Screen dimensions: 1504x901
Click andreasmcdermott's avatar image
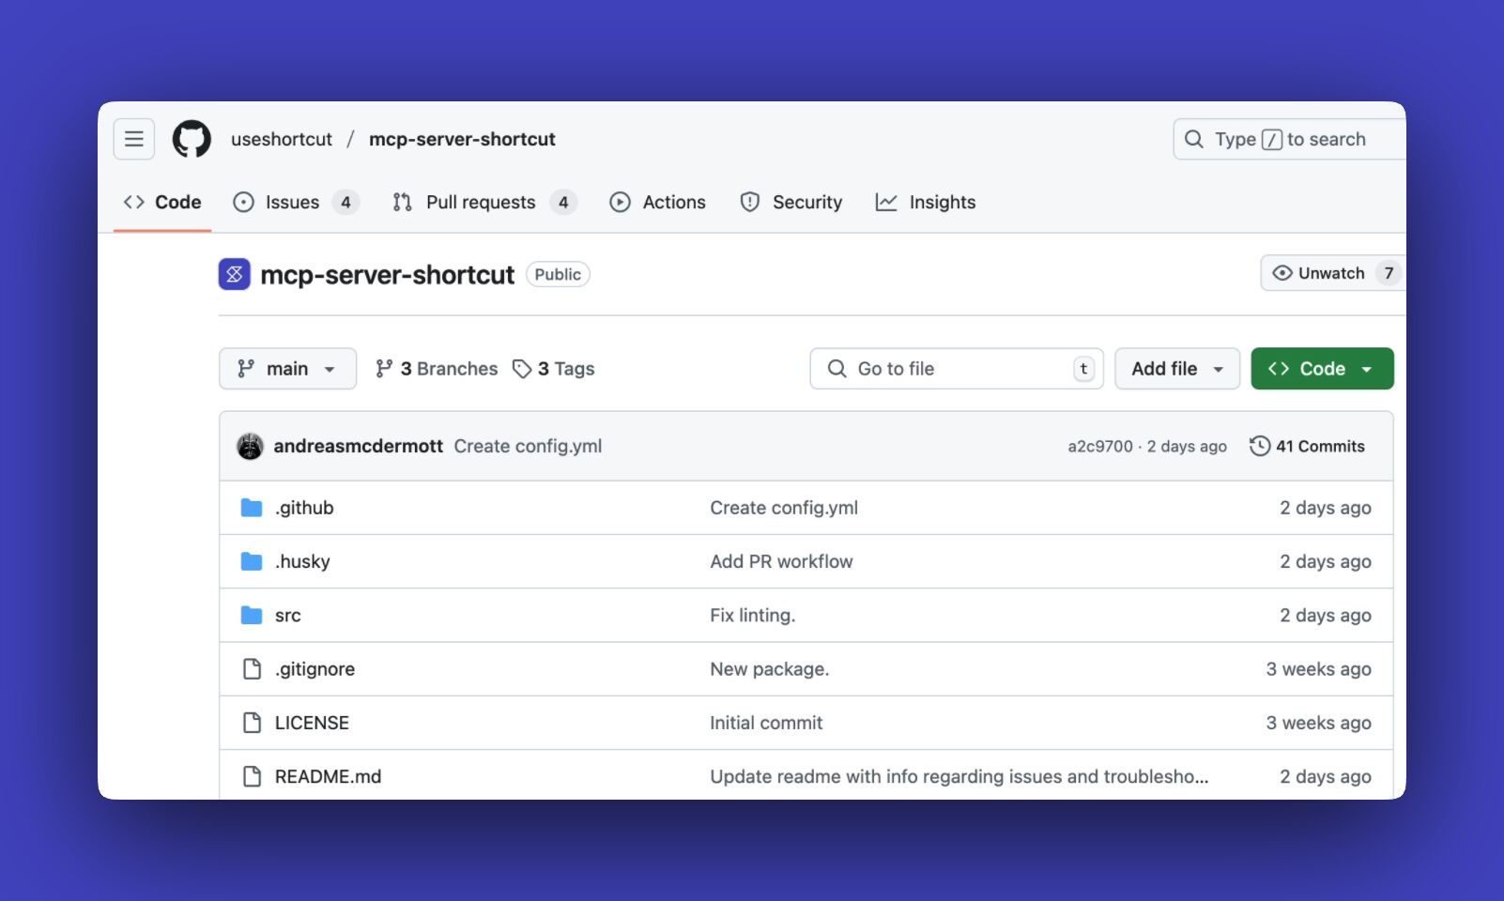click(250, 446)
